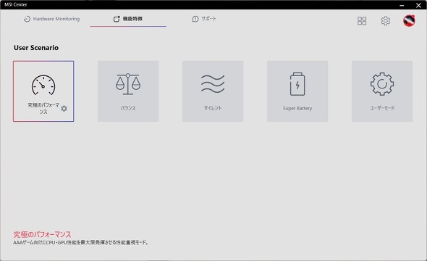The image size is (427, 261).
Task: Close the MSI Center window
Action: (418, 5)
